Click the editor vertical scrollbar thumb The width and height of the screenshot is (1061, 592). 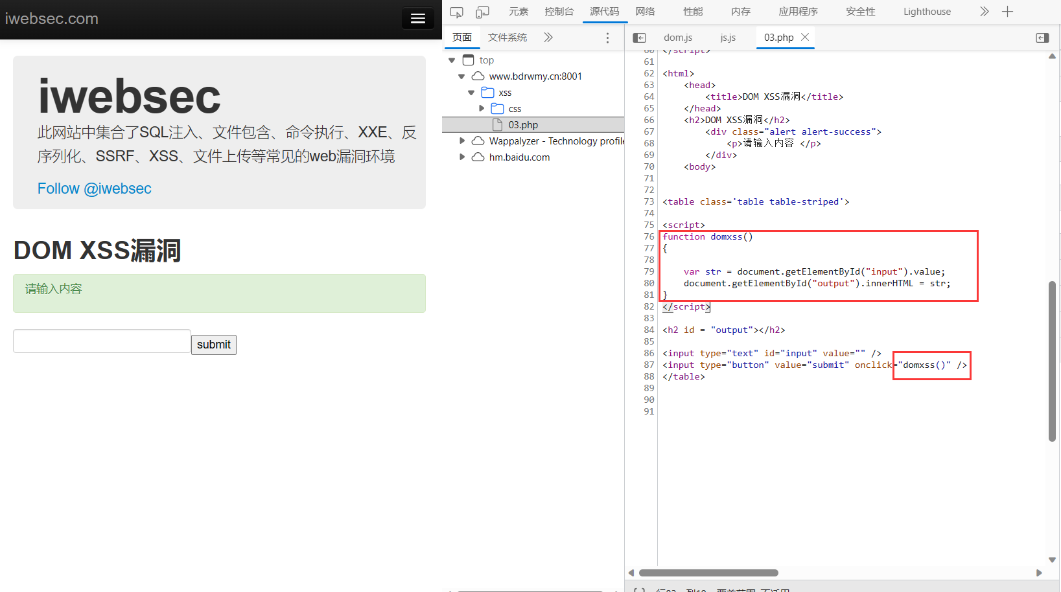1052,361
